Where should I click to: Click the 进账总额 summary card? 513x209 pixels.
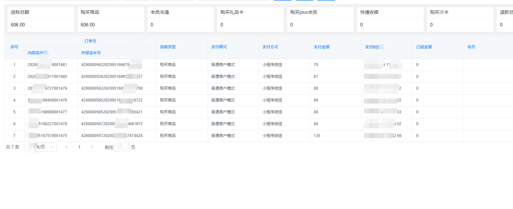[41, 19]
